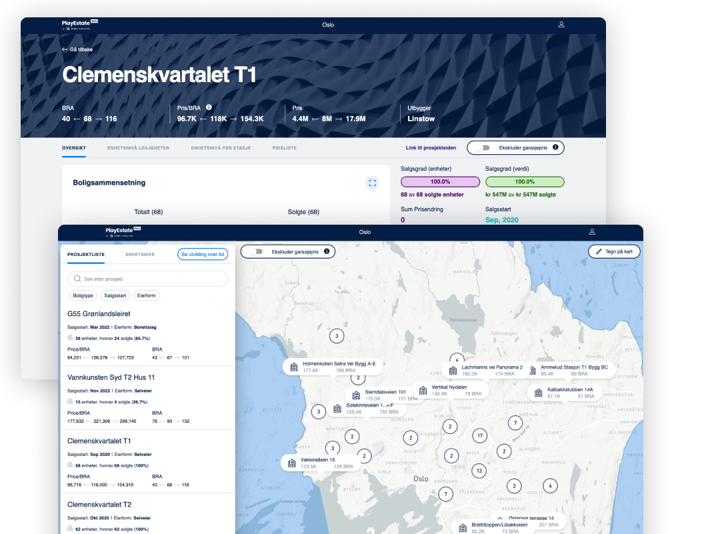Click Kalbakkstubben 14A building marker icon
Viewport: 702px width, 534px height.
point(538,393)
